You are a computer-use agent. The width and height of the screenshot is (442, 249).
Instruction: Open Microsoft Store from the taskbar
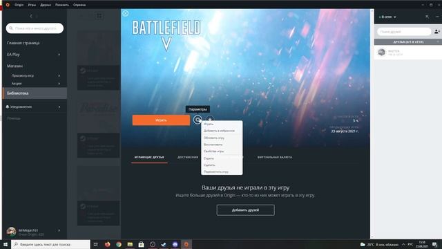[141, 244]
